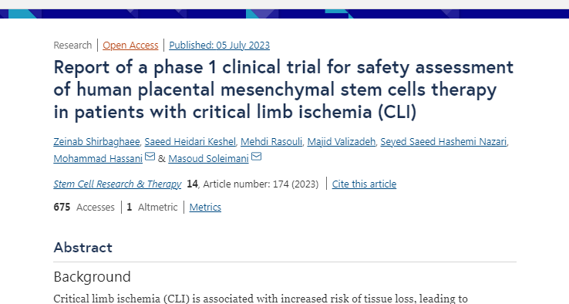The image size is (569, 304).
Task: Click the Abstract section heading
Action: (x=83, y=248)
